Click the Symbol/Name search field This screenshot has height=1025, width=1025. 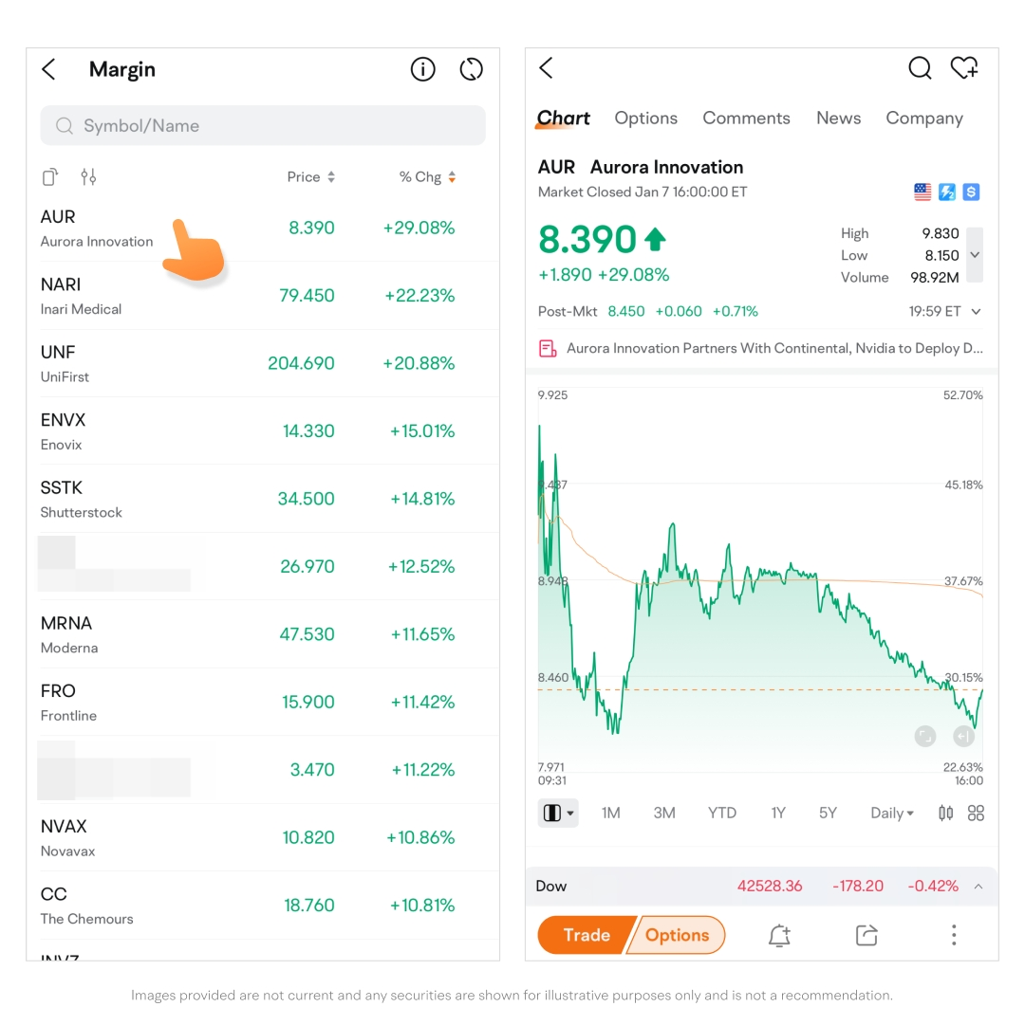click(263, 125)
